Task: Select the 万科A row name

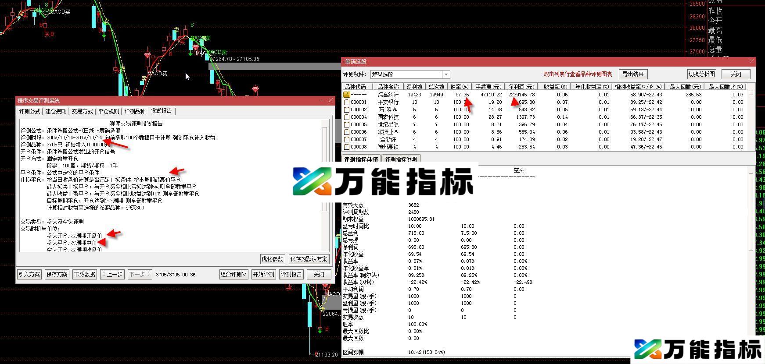Action: pos(388,110)
